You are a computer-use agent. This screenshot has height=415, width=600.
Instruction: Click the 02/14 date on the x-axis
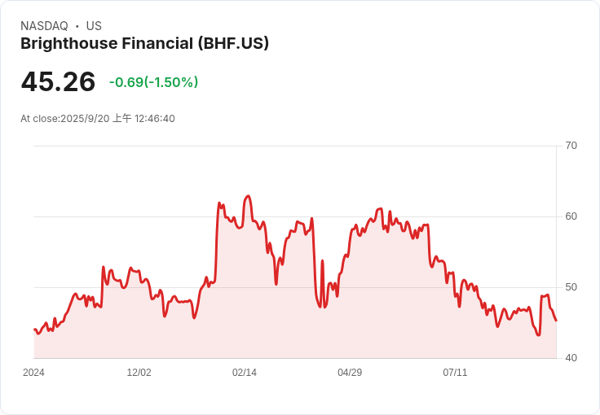pyautogui.click(x=245, y=373)
